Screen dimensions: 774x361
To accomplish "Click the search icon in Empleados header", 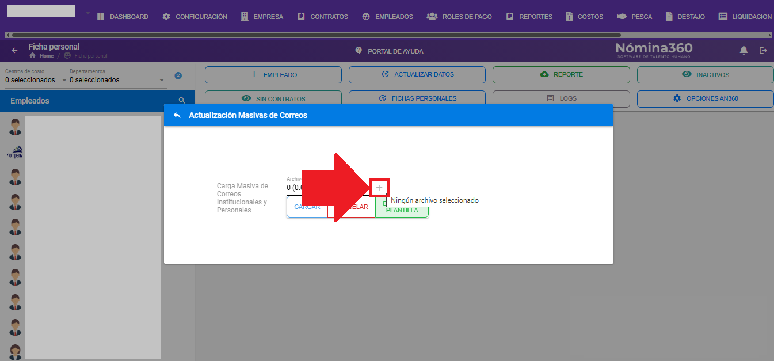I will click(x=182, y=101).
